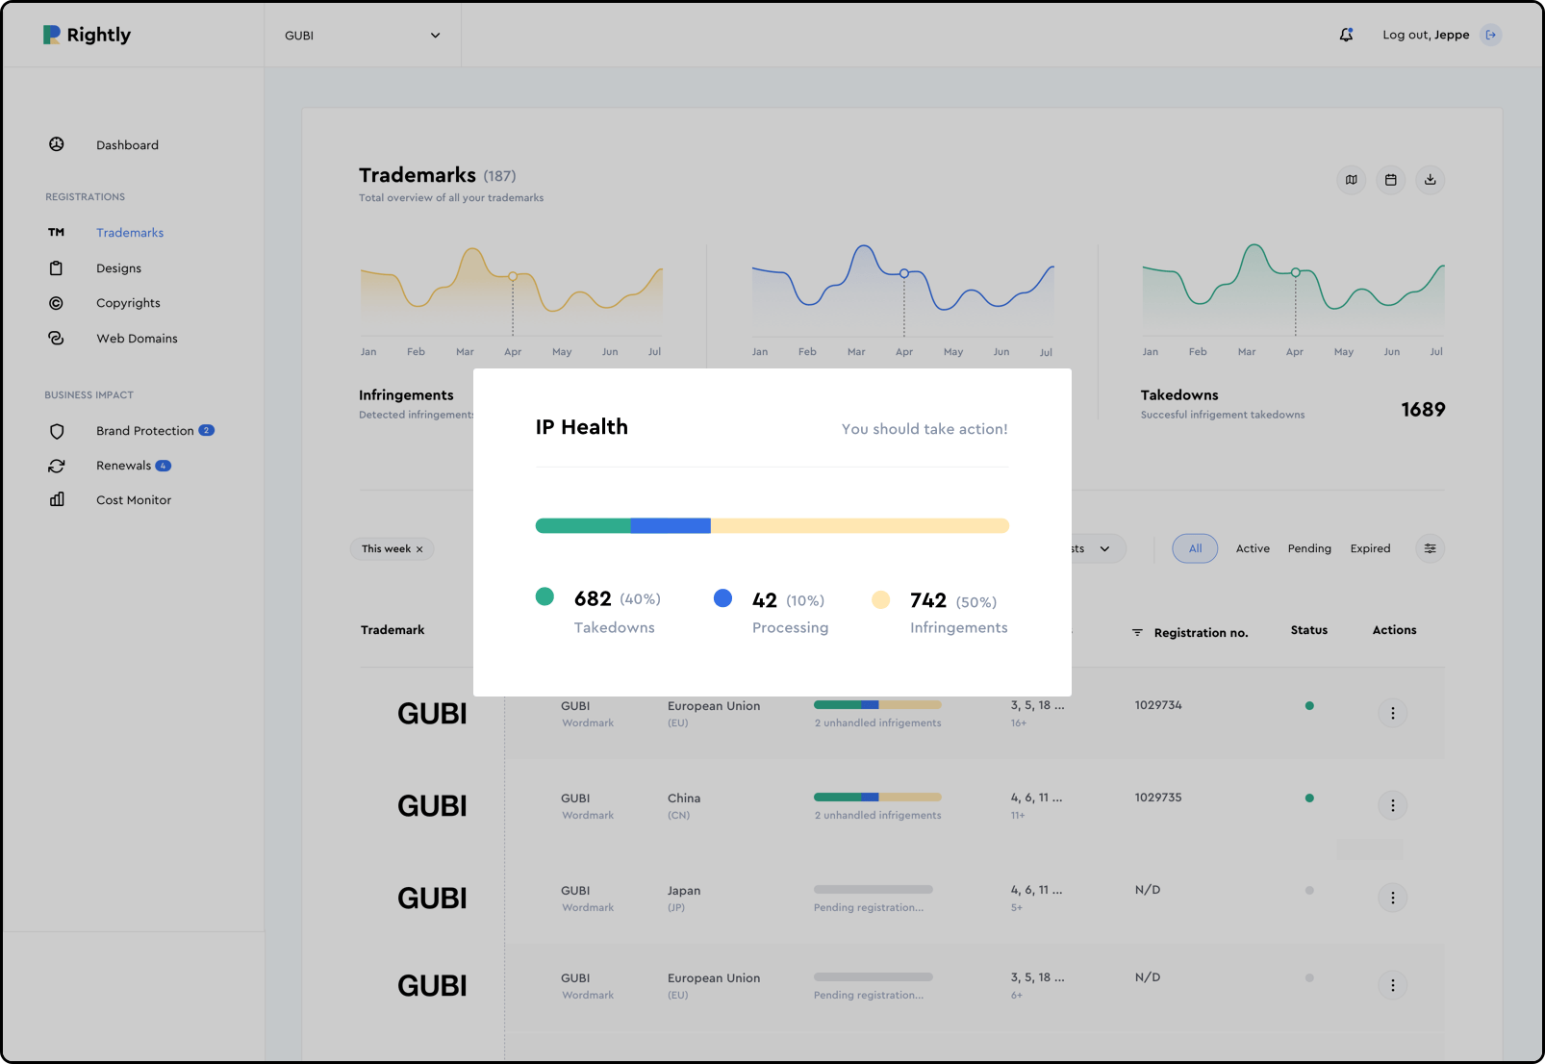Click Log out, Jeppe
The height and width of the screenshot is (1064, 1545).
[1426, 35]
